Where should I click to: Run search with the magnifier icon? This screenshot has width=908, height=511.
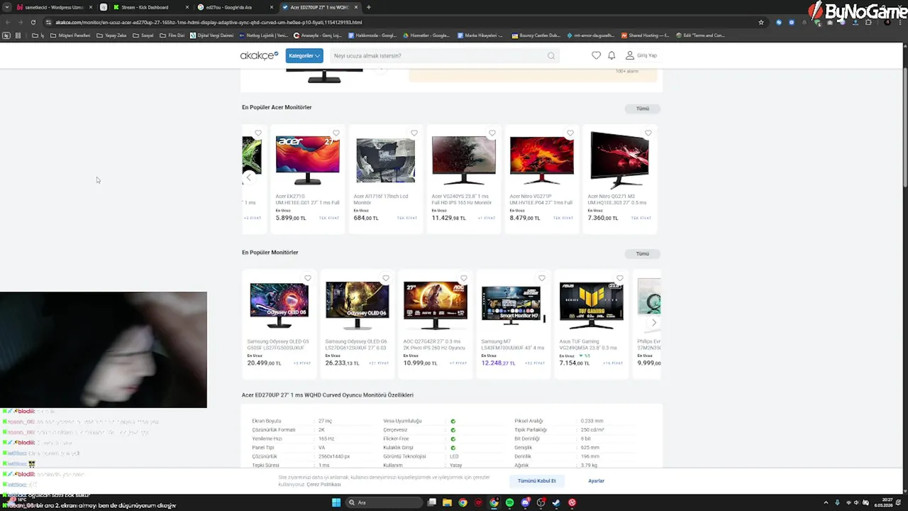551,55
